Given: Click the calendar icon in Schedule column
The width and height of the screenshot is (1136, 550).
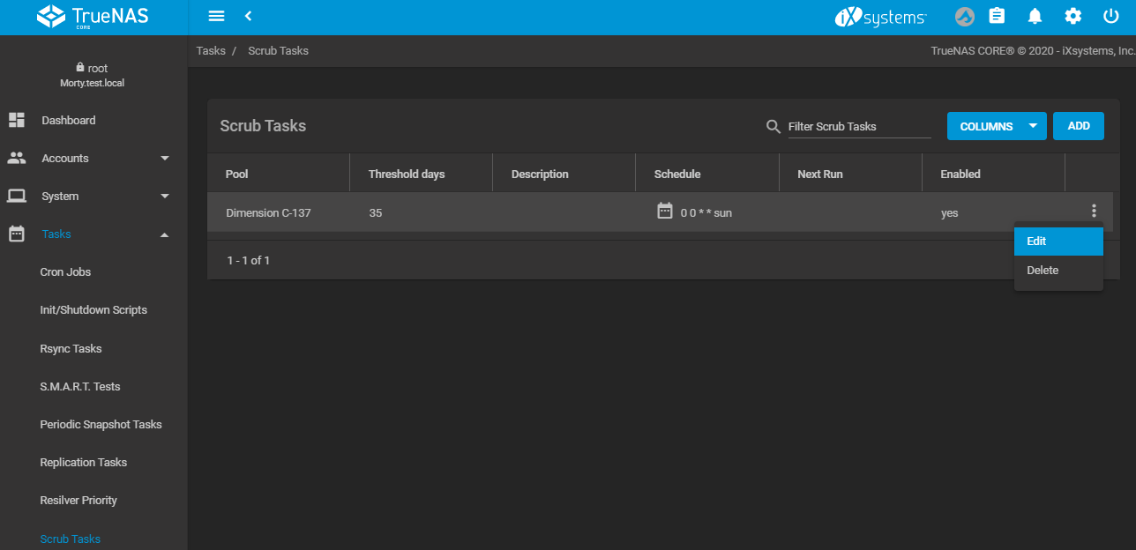Looking at the screenshot, I should 665,211.
